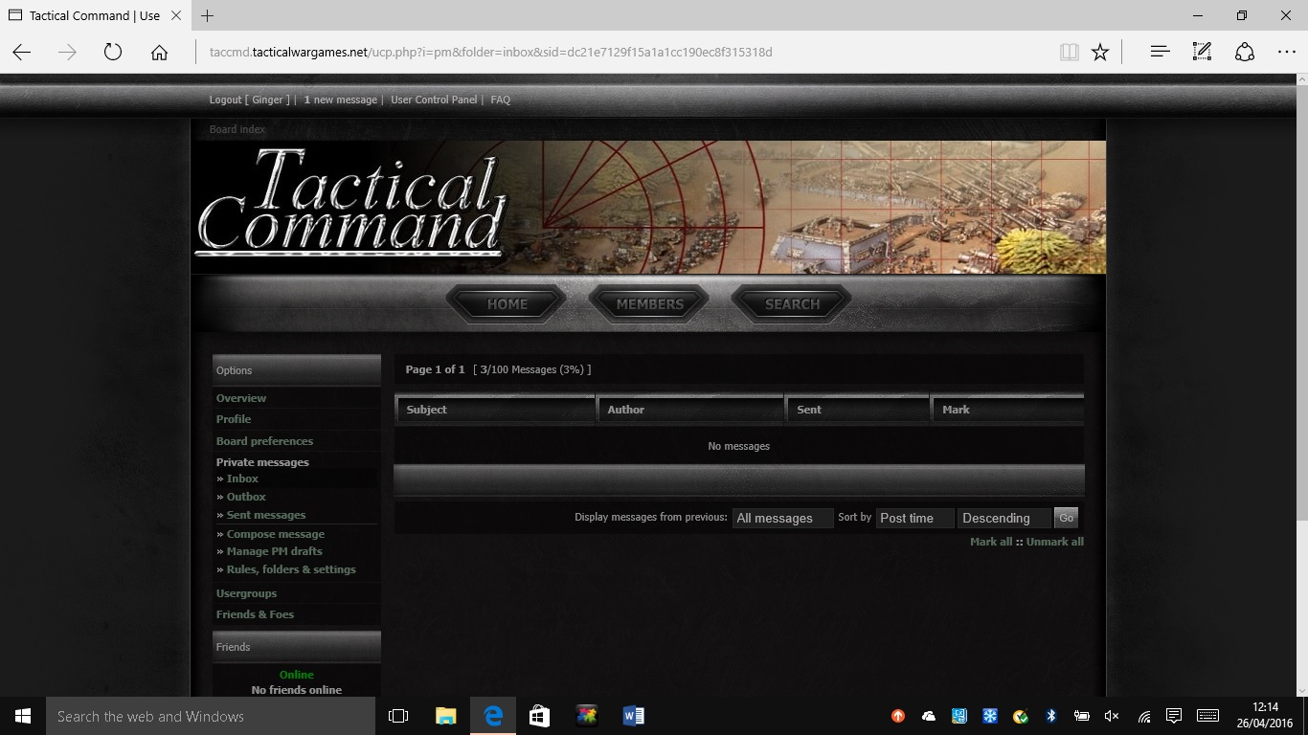Expand the All messages dropdown
This screenshot has height=735, width=1308.
click(x=782, y=518)
